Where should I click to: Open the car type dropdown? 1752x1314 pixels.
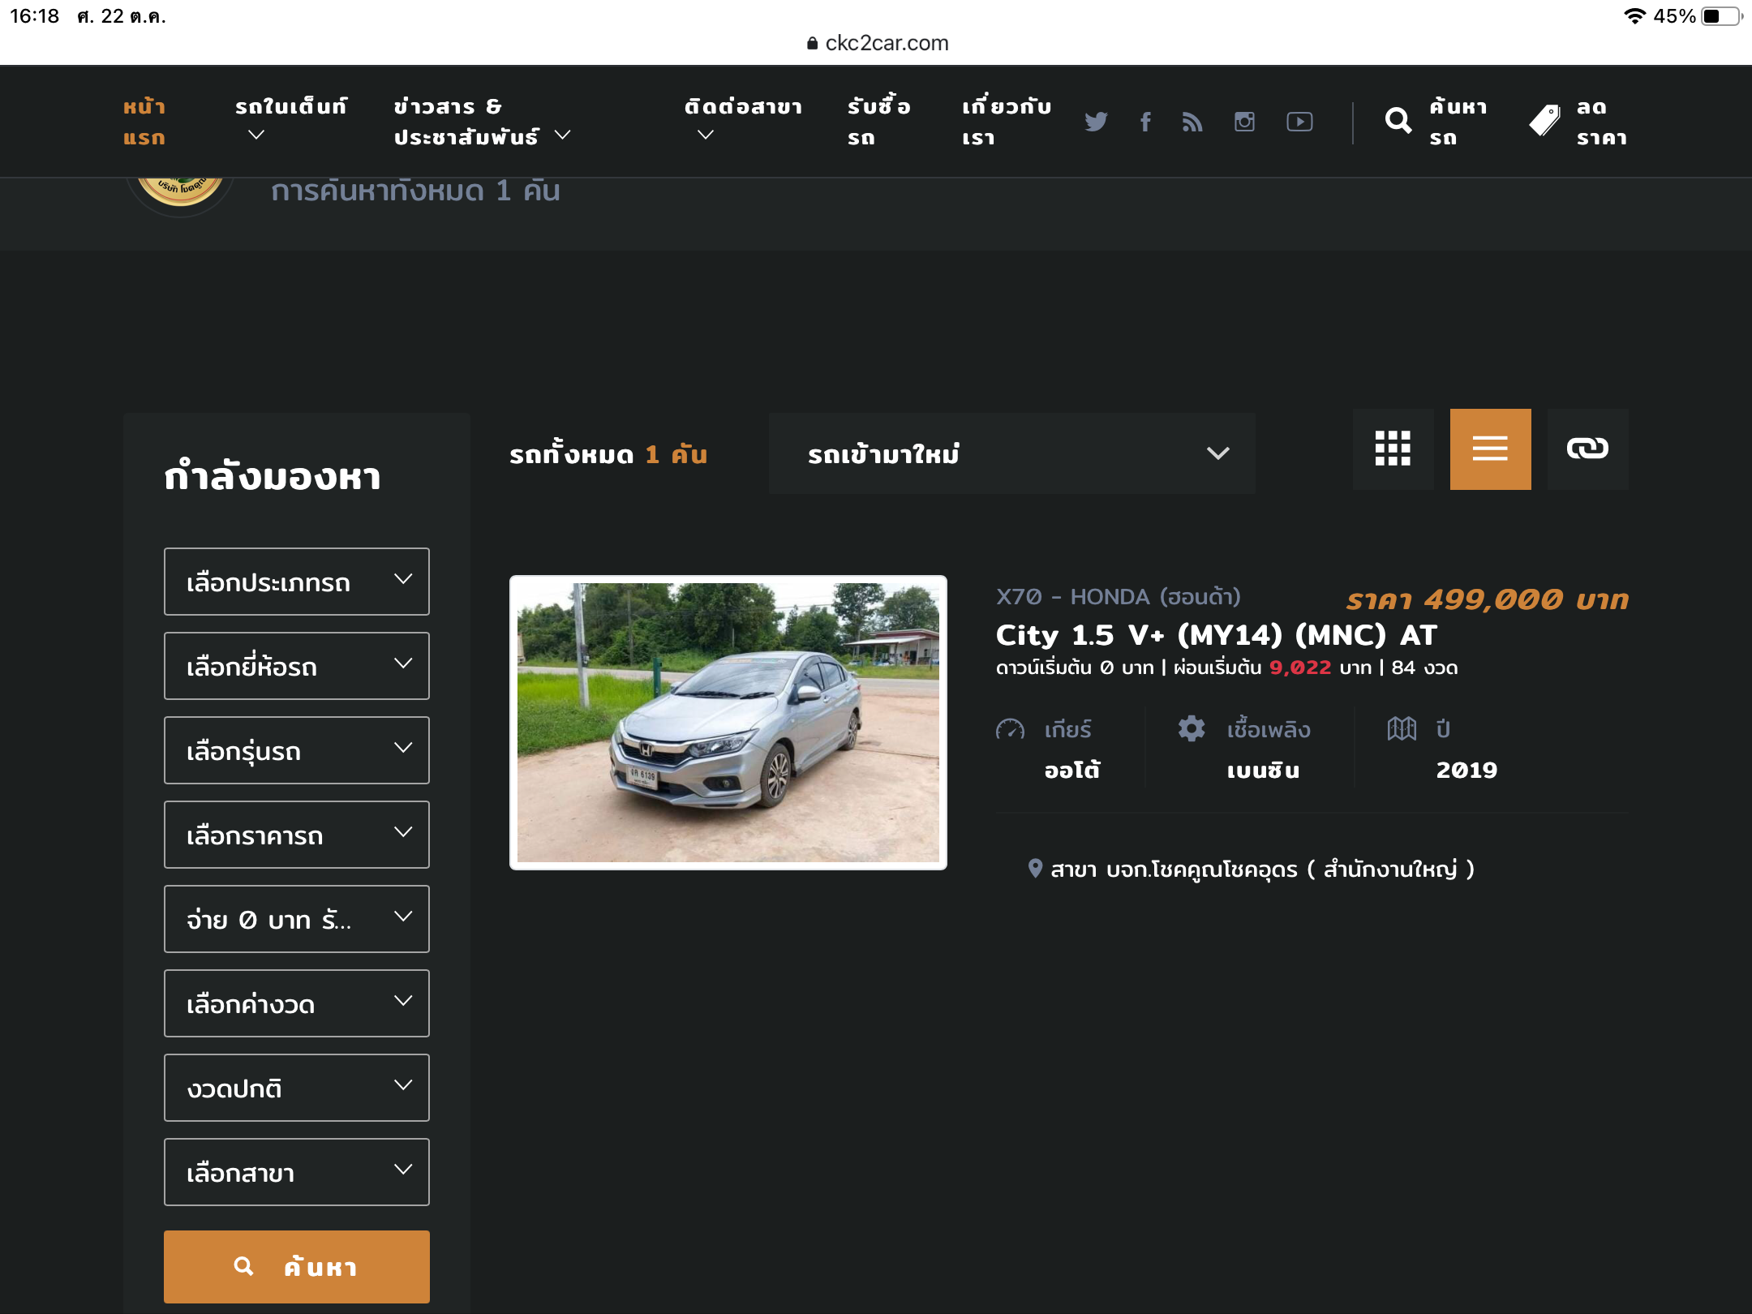point(296,582)
